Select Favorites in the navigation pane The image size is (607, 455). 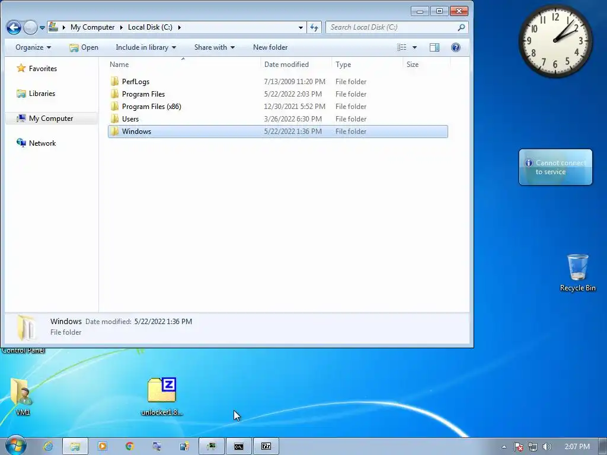[37, 69]
